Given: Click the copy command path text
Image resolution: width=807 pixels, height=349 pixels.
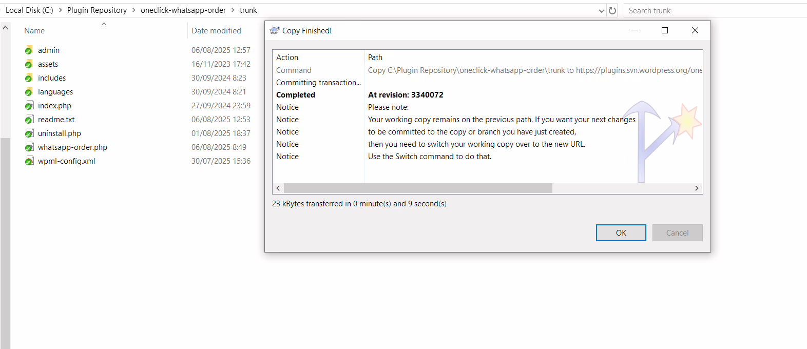Looking at the screenshot, I should pyautogui.click(x=535, y=70).
